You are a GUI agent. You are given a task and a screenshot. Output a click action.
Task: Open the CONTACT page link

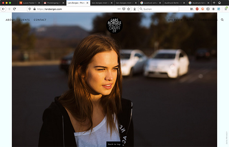tap(40, 20)
